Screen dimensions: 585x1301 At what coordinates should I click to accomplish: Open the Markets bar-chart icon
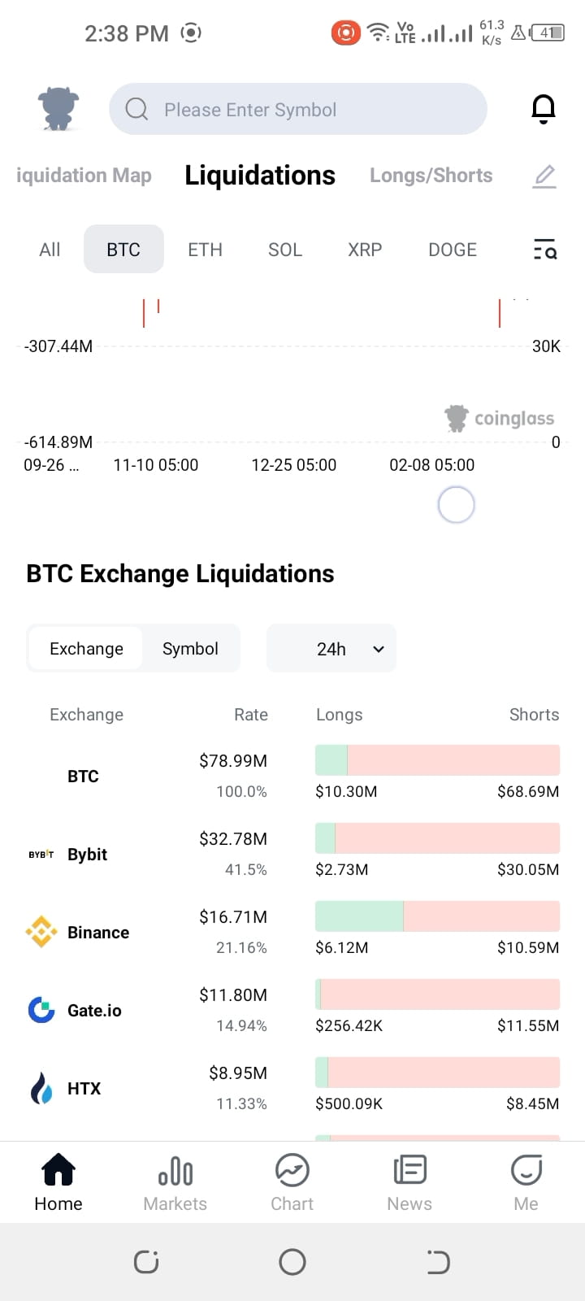175,1172
